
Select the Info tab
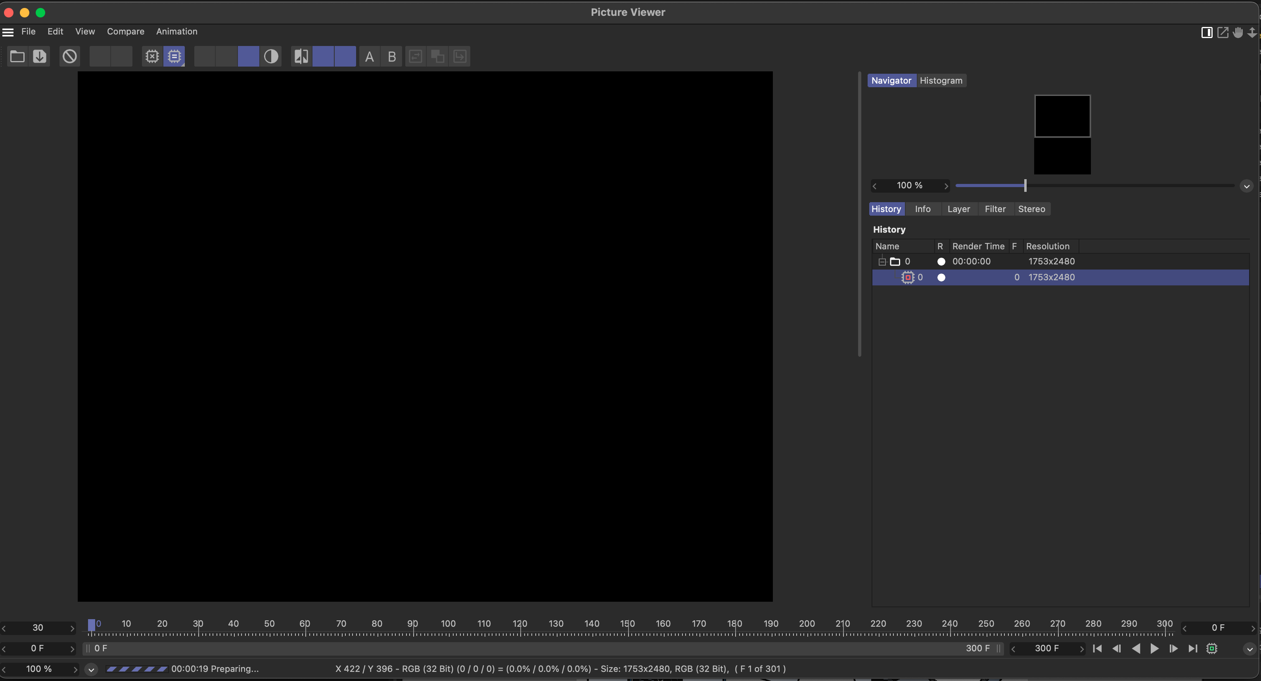tap(923, 209)
